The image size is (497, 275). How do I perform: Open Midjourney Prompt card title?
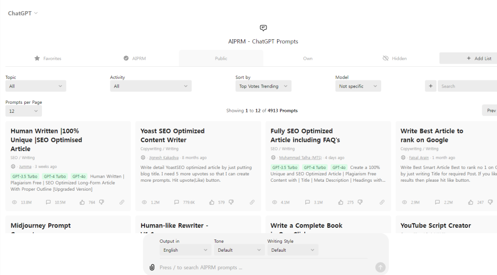coord(40,226)
